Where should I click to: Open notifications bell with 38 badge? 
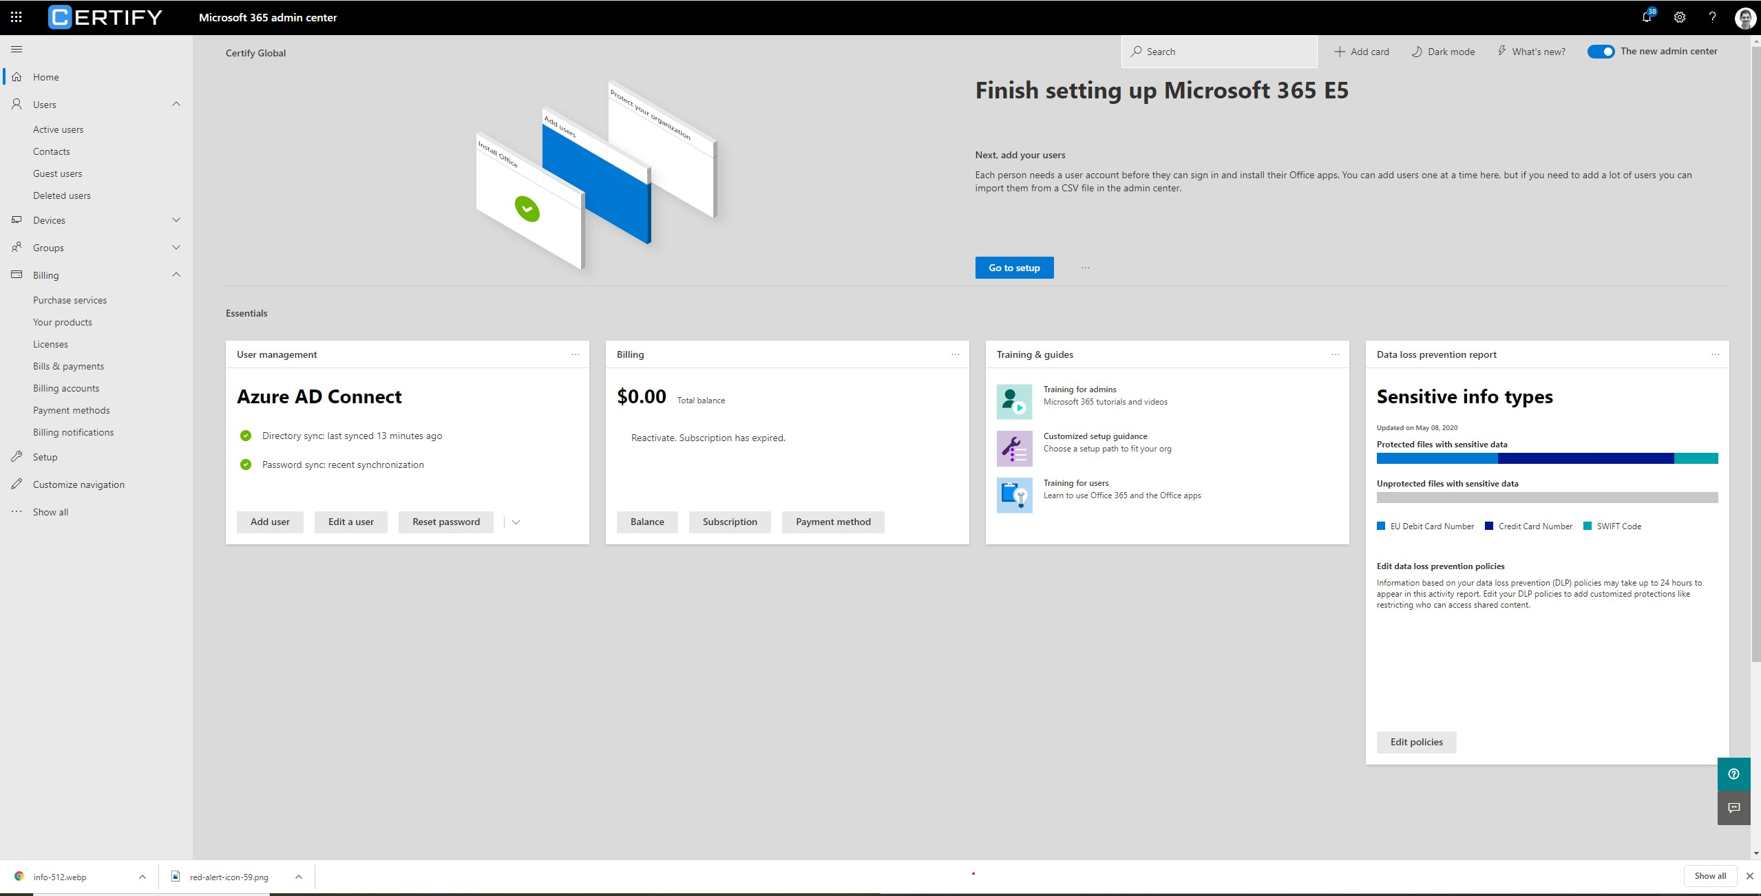[x=1647, y=17]
